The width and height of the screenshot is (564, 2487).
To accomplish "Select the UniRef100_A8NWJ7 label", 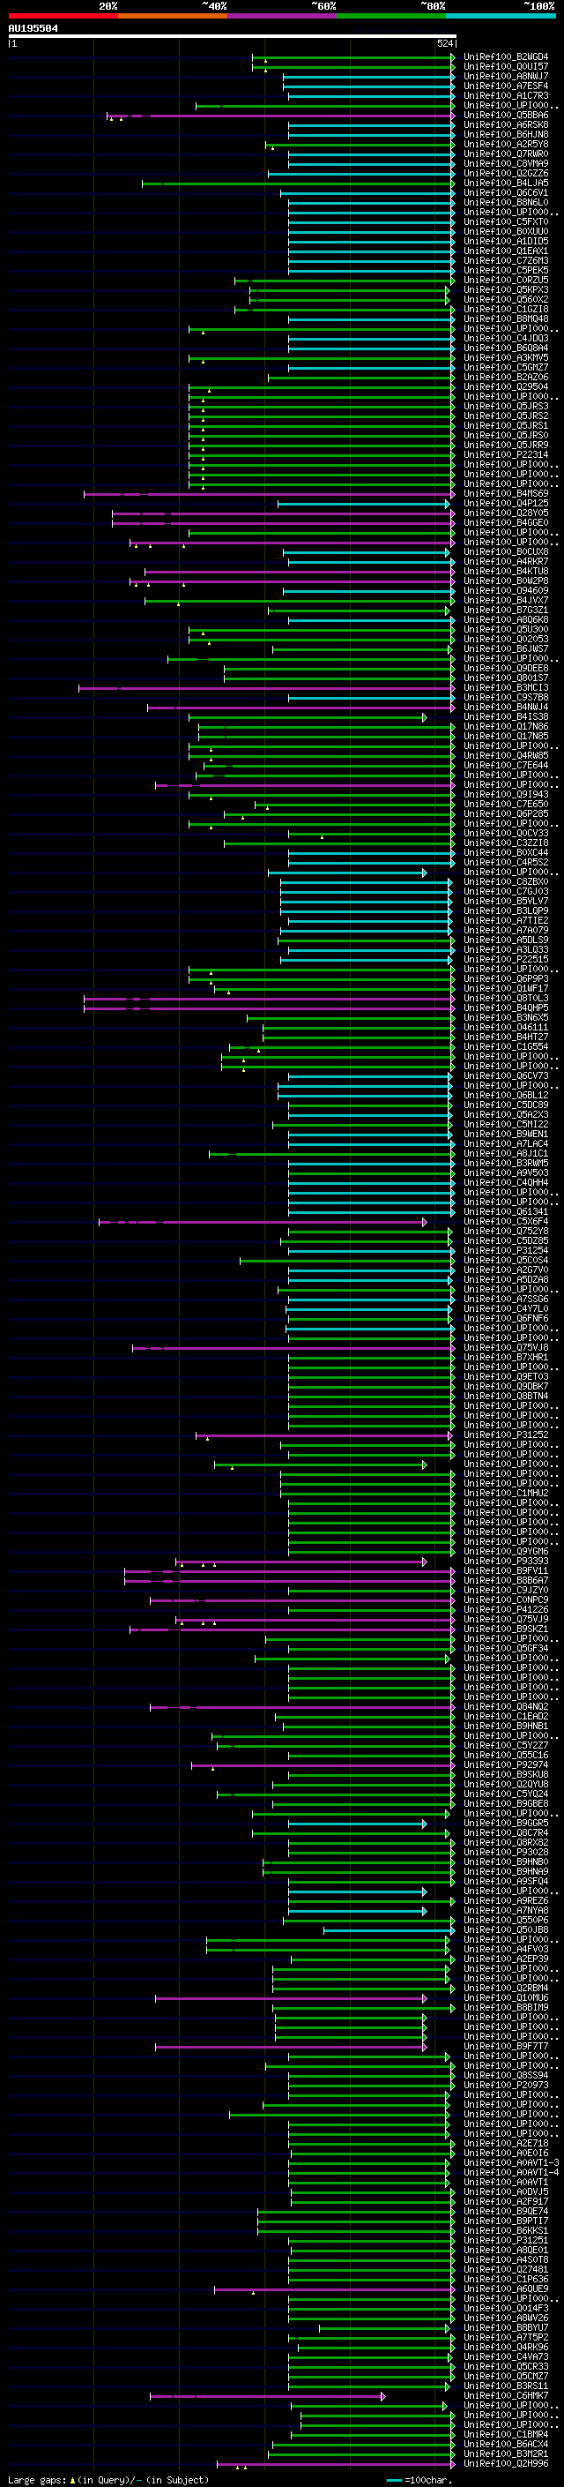I will (505, 76).
